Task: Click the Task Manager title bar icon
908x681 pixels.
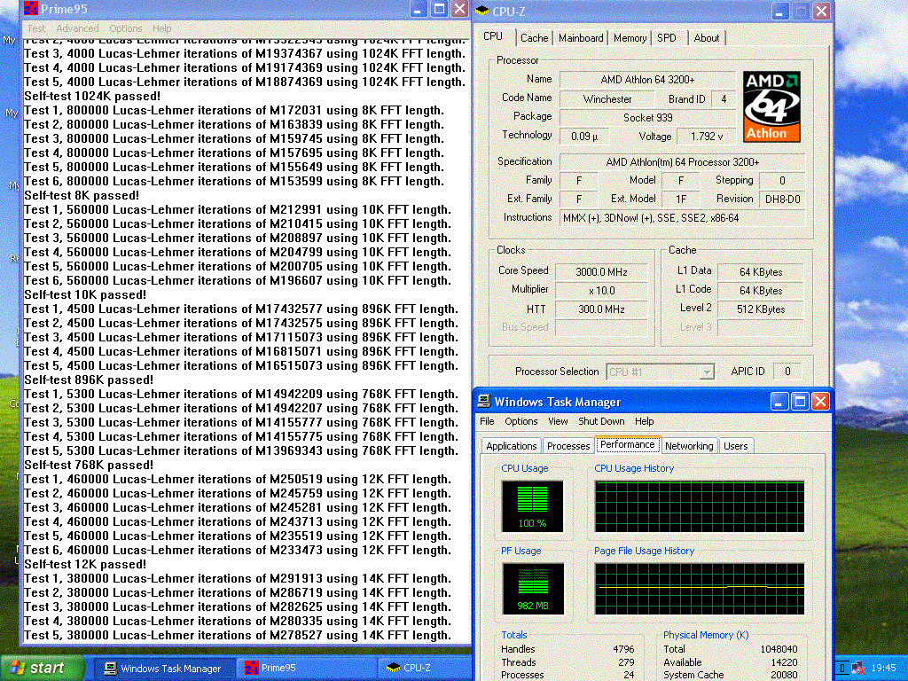Action: (x=483, y=402)
